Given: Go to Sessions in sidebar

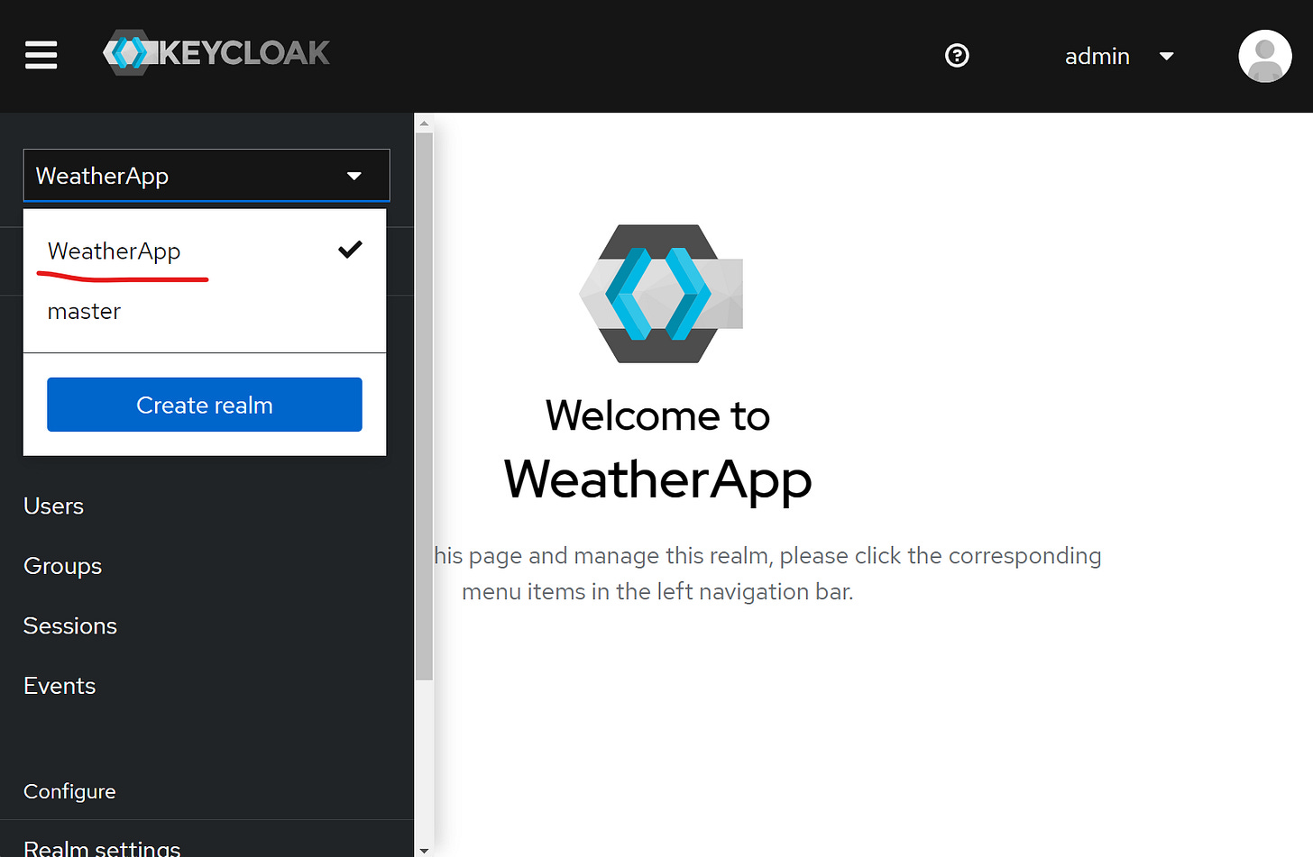Looking at the screenshot, I should tap(70, 626).
